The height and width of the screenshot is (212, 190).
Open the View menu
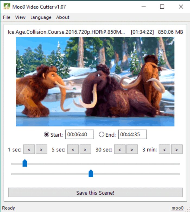point(20,17)
